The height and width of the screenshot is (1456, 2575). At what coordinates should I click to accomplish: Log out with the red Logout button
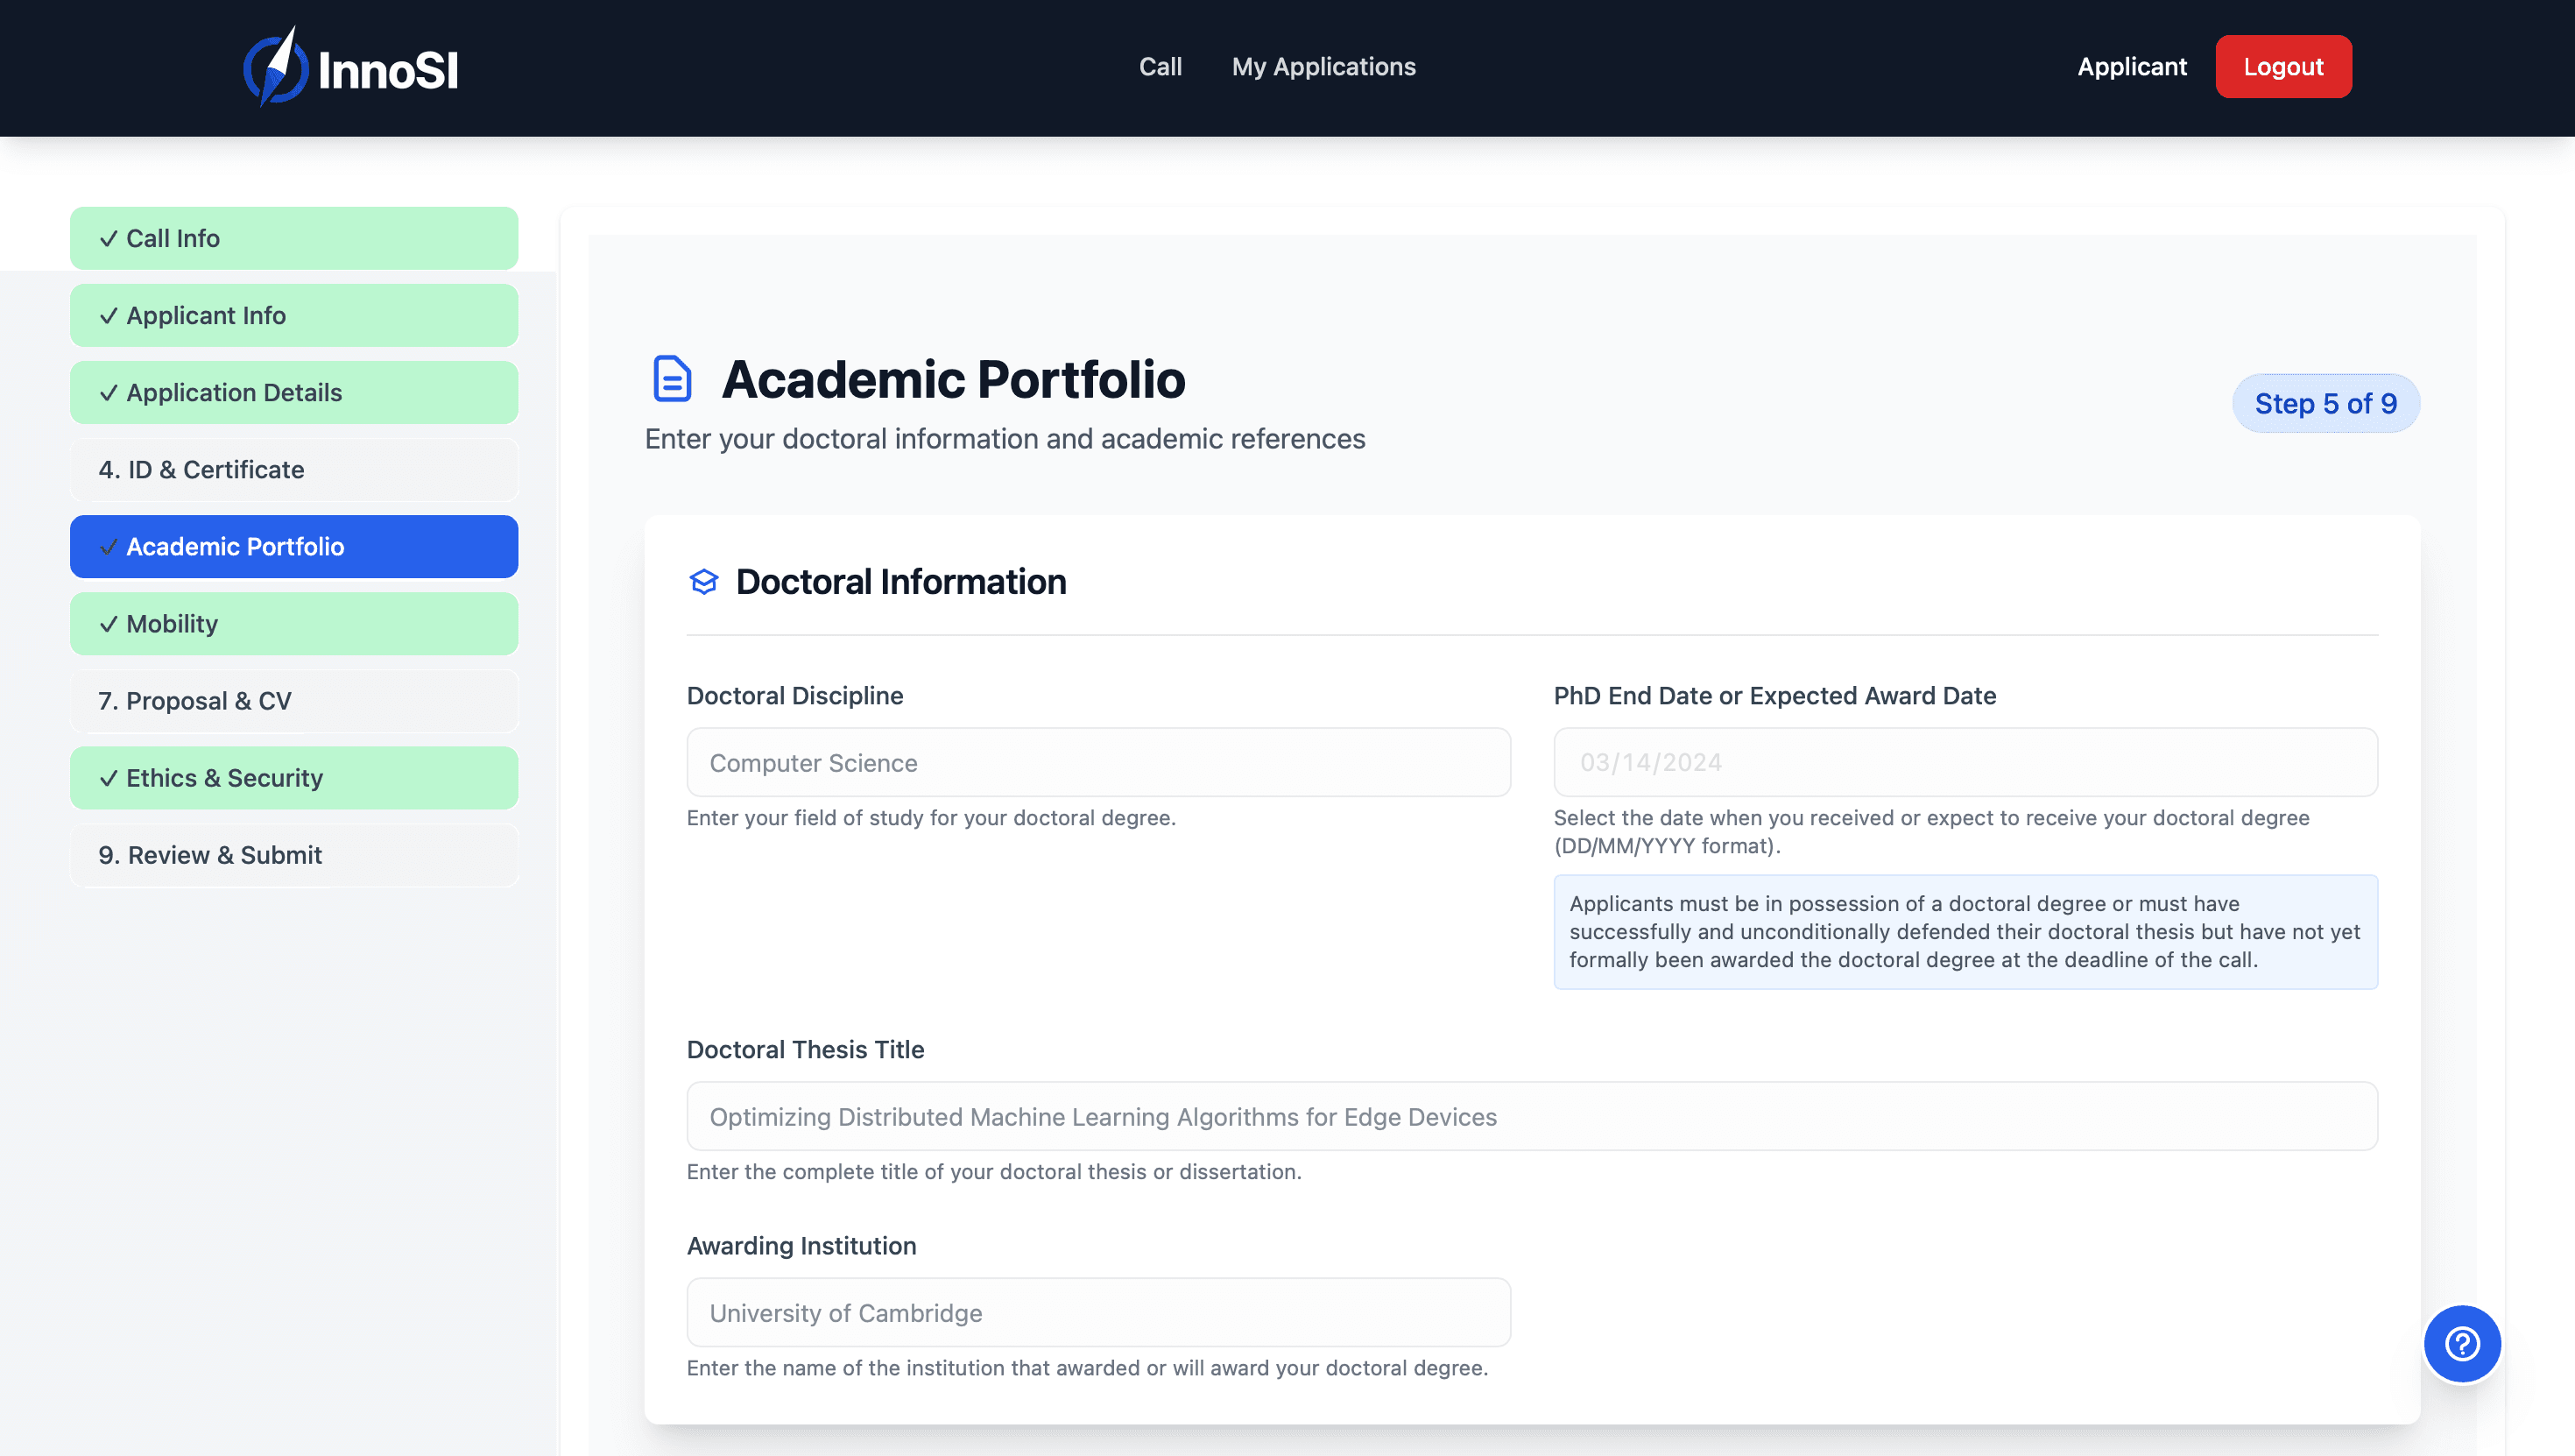(2283, 67)
